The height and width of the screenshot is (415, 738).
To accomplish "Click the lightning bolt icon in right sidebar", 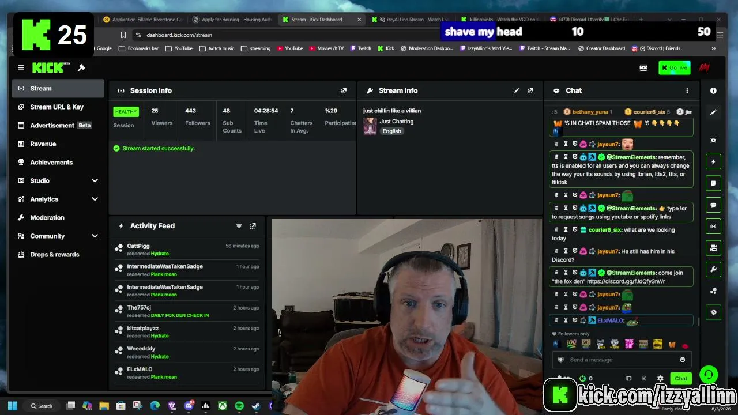I will click(713, 162).
